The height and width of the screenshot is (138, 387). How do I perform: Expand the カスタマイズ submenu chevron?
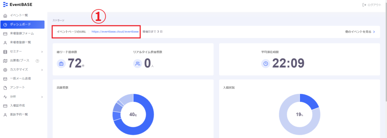tap(42, 70)
